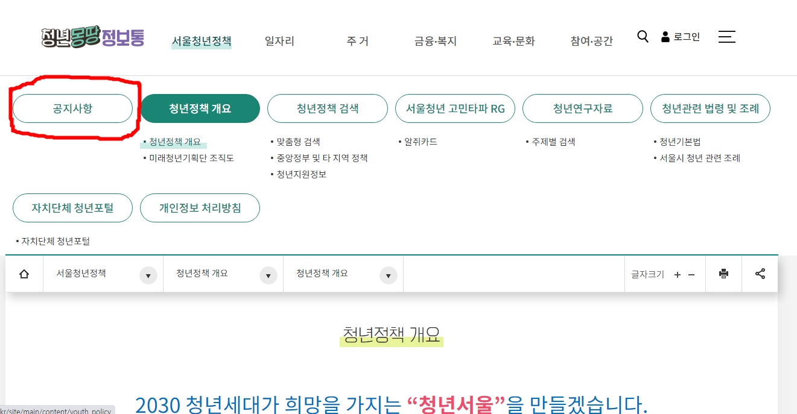Open the hamburger menu icon
Screen dimensions: 797x414
(727, 37)
